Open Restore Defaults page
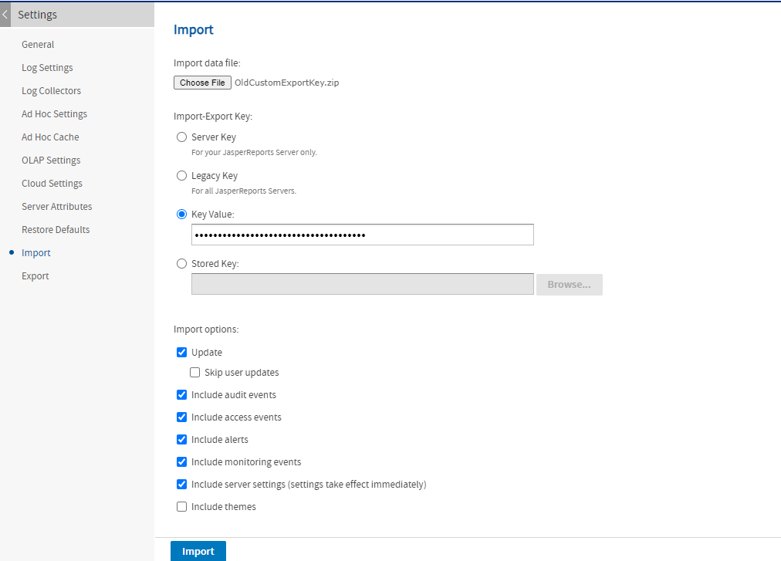The height and width of the screenshot is (561, 781). point(56,230)
